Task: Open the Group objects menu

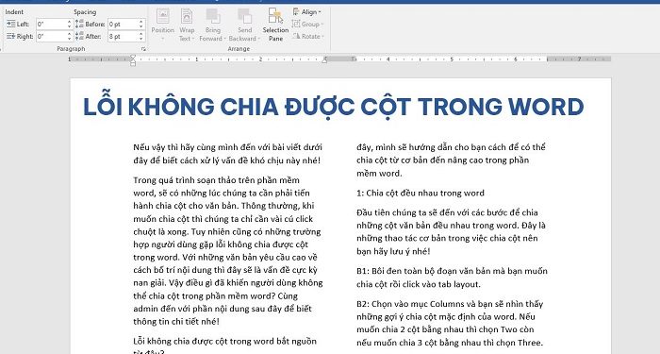Action: [x=307, y=24]
